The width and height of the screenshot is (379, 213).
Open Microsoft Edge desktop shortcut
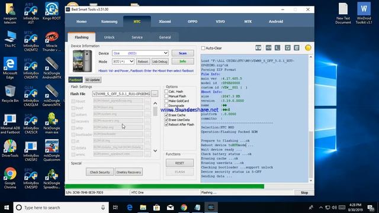[x=10, y=68]
